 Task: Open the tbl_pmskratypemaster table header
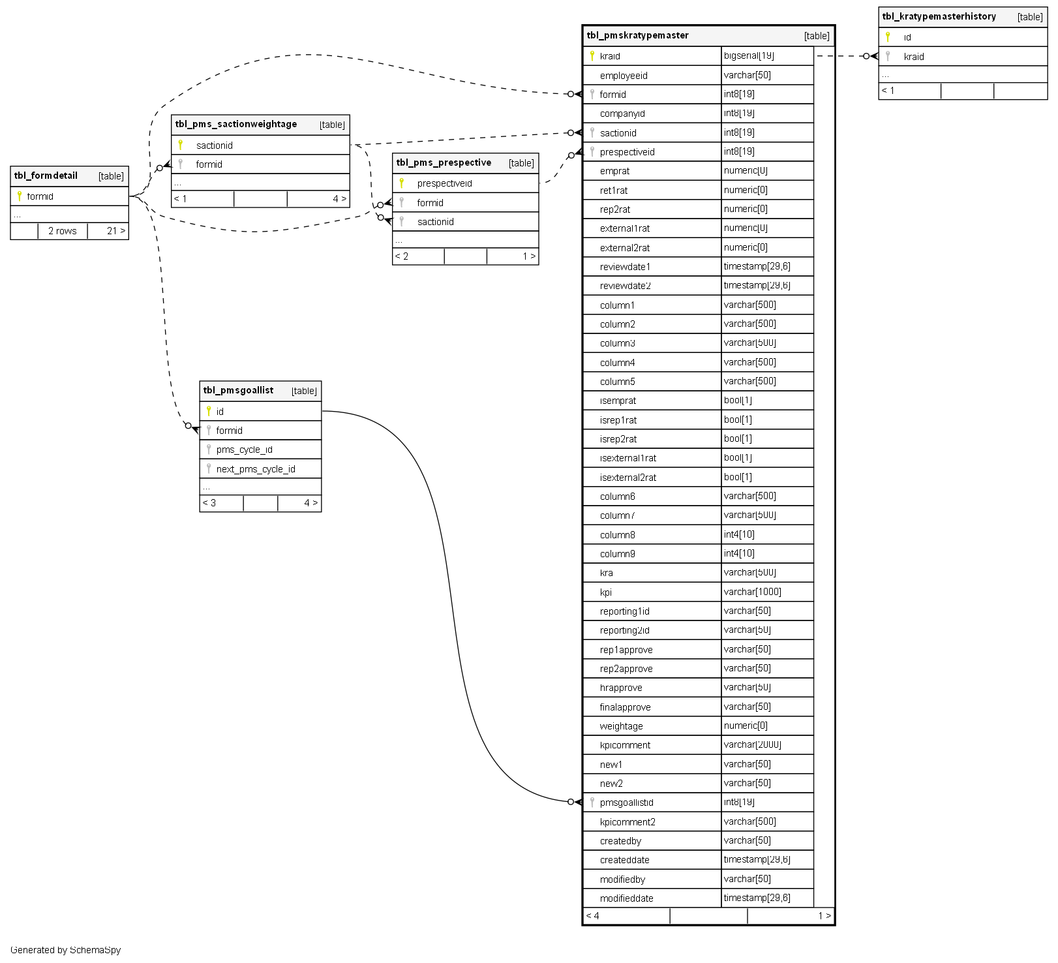637,36
